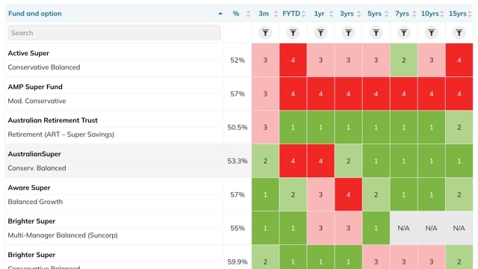Open the 3m column filter icon
Viewport: 478px width, 269px height.
coord(265,33)
